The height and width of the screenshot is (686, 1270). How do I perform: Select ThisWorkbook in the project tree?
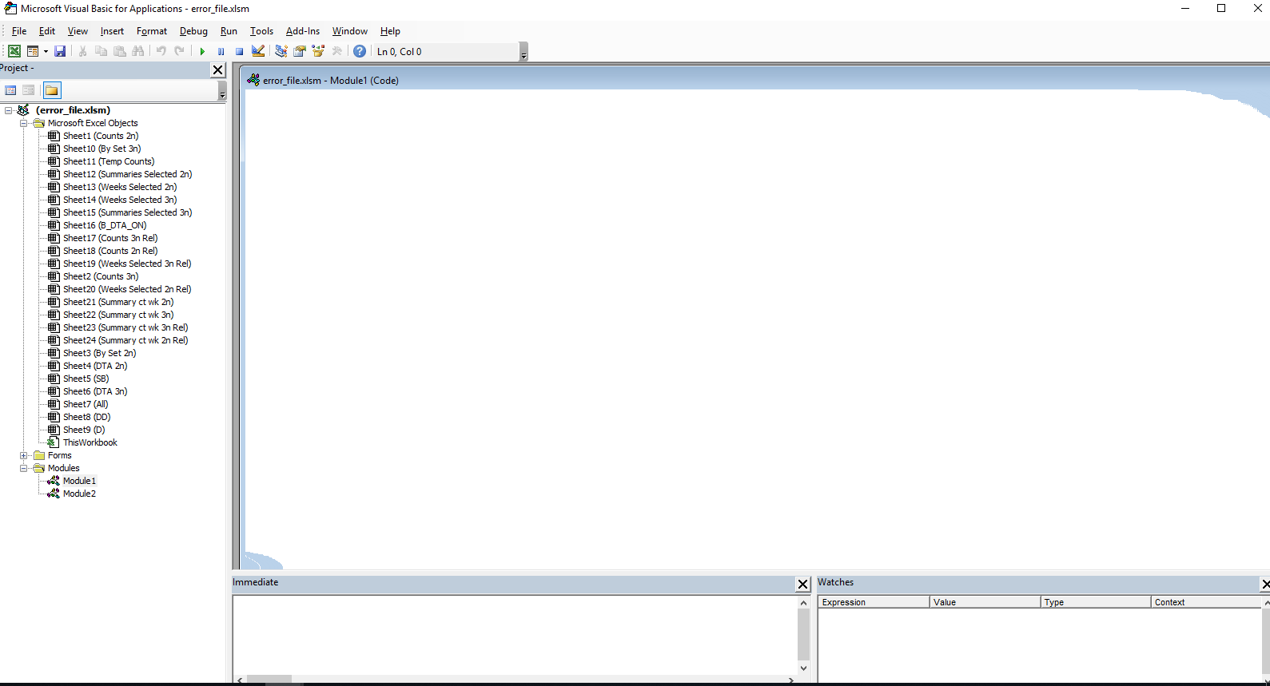click(x=90, y=442)
